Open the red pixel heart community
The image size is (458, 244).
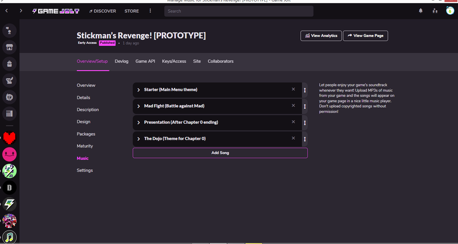pyautogui.click(x=9, y=138)
